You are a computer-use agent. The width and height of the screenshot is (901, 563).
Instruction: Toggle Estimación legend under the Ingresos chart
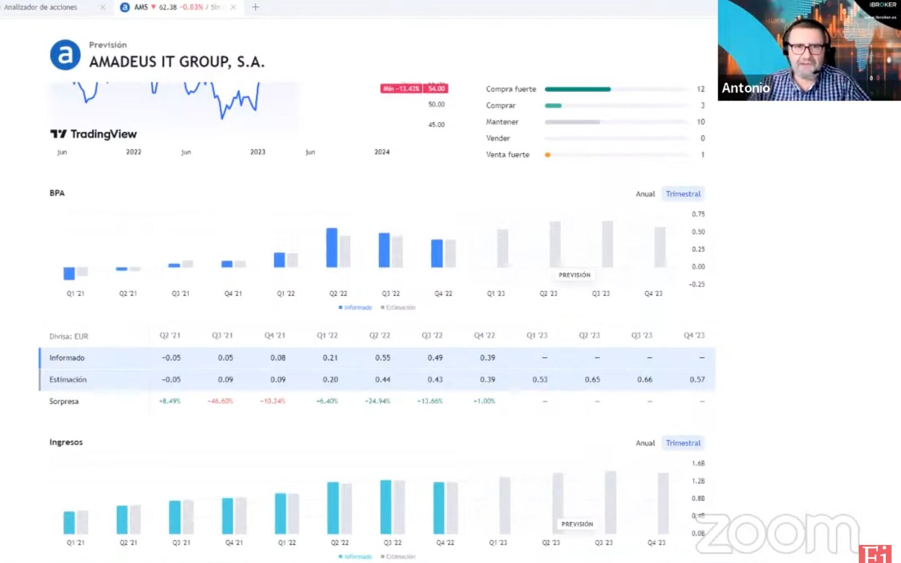click(398, 557)
